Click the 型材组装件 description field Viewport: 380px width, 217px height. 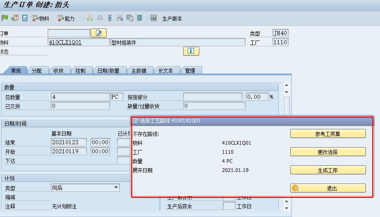(178, 42)
